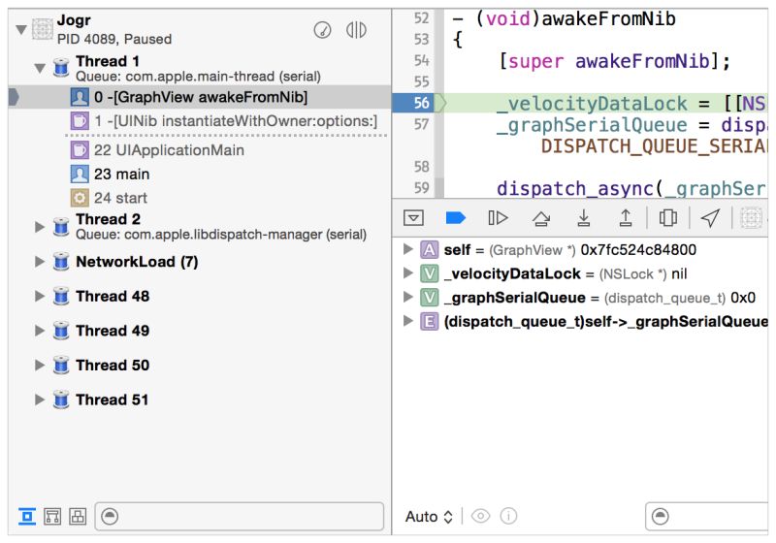Toggle the third navigator filter button
This screenshot has height=543, width=776.
78,516
